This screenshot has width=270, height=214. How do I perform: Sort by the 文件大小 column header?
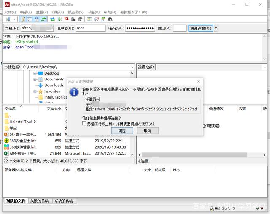click(x=54, y=109)
